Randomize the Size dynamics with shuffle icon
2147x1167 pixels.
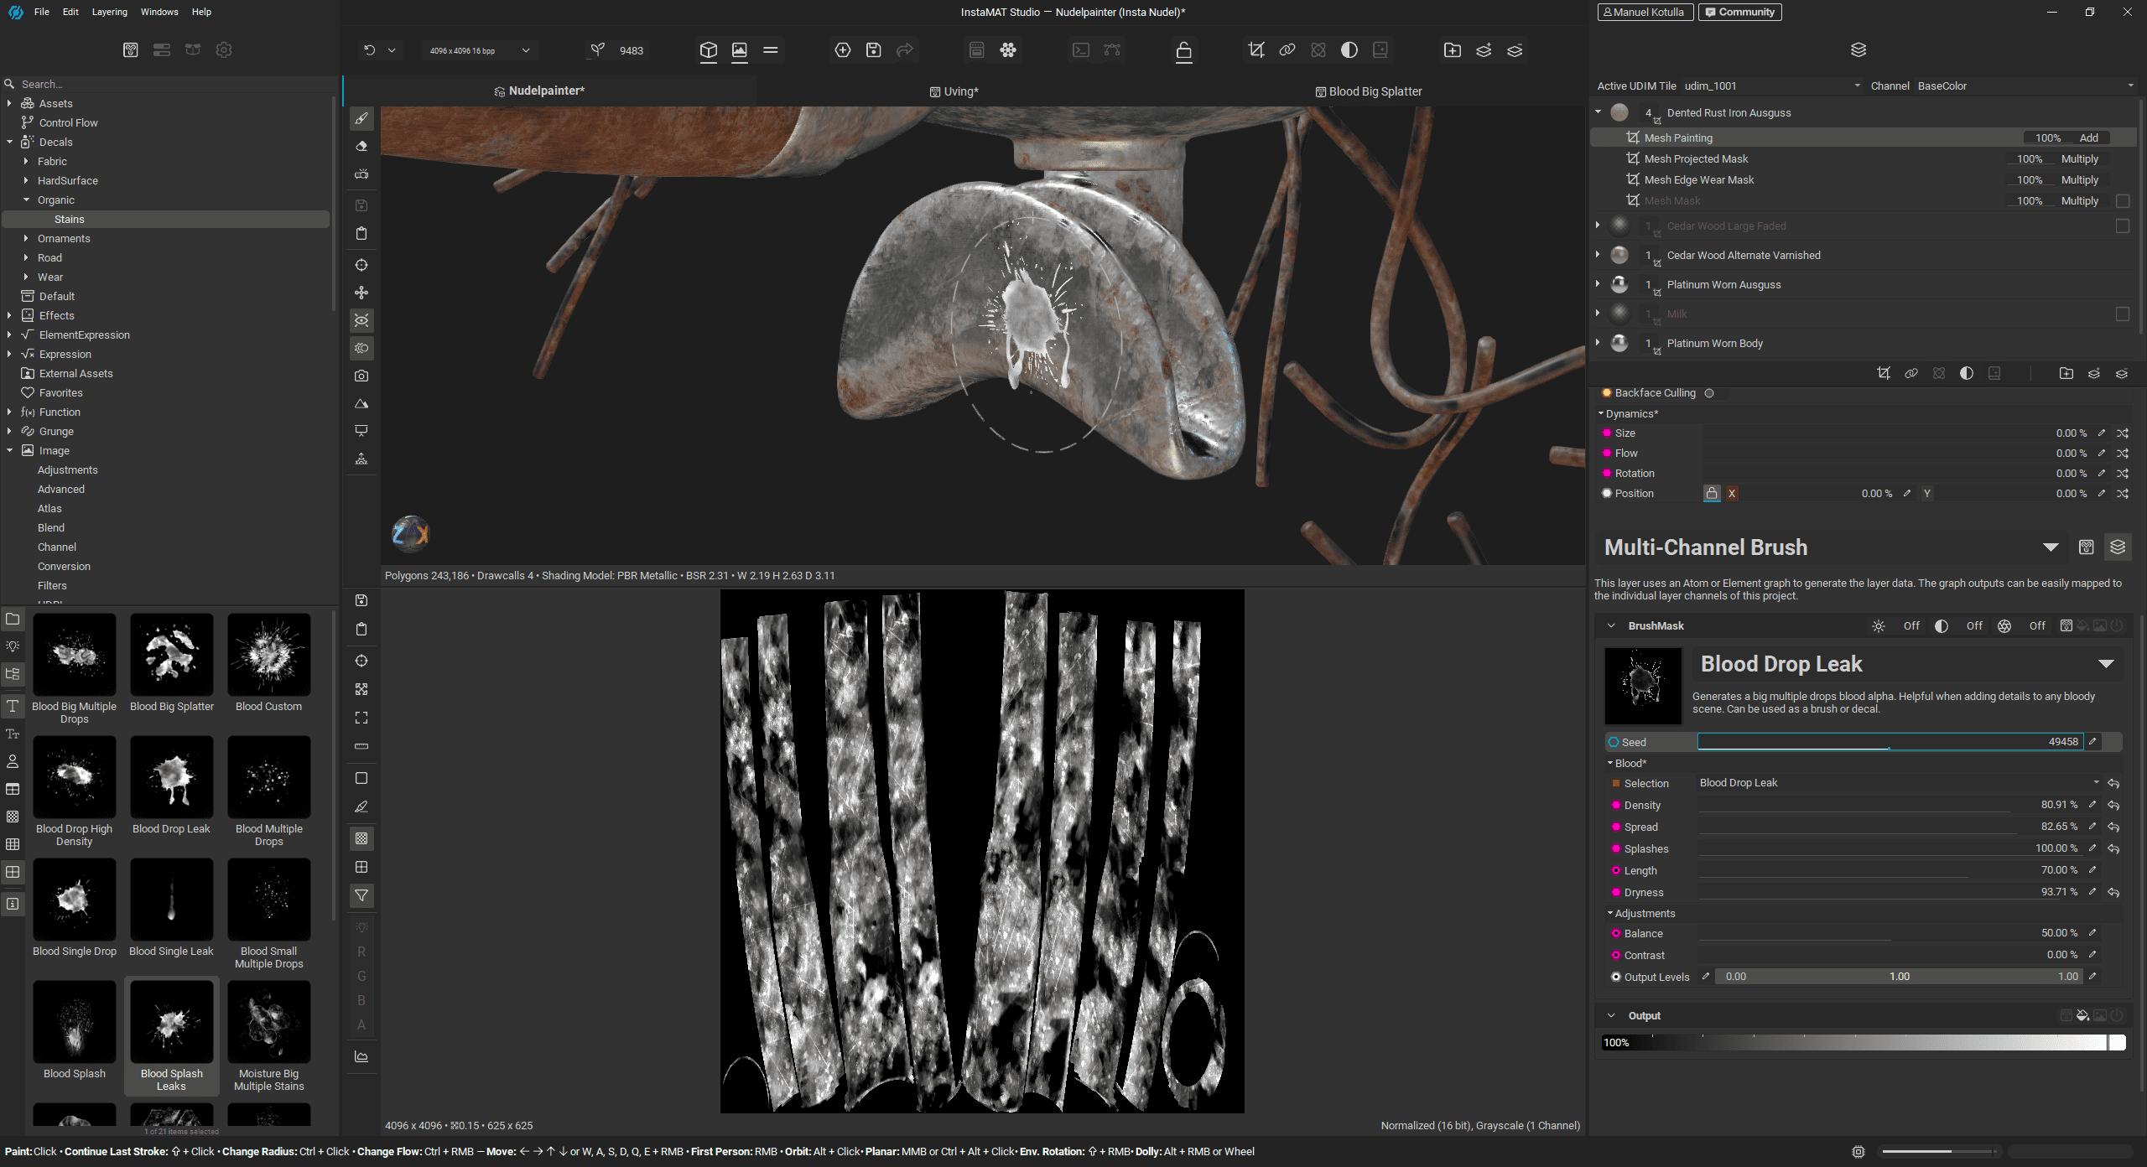(2123, 433)
